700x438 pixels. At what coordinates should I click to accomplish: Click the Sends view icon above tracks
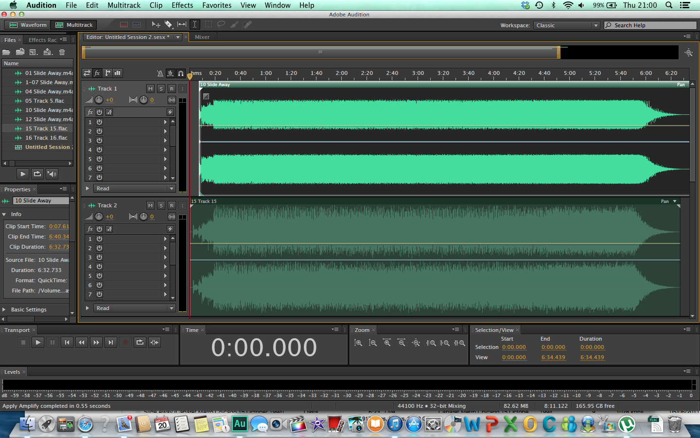107,73
